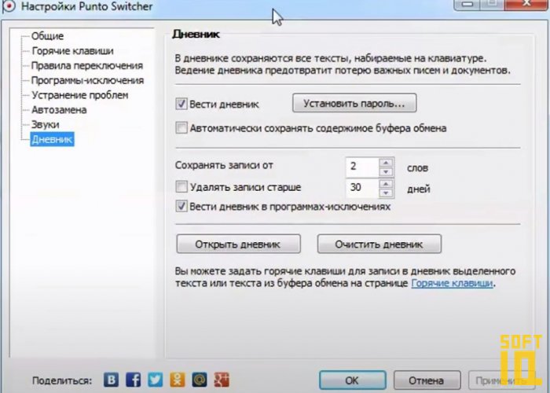Click Очистить дневник button
Screen dimensions: 550x393
379,244
